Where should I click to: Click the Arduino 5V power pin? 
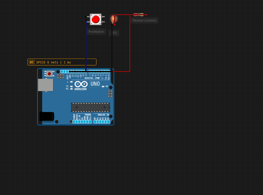click(x=82, y=122)
